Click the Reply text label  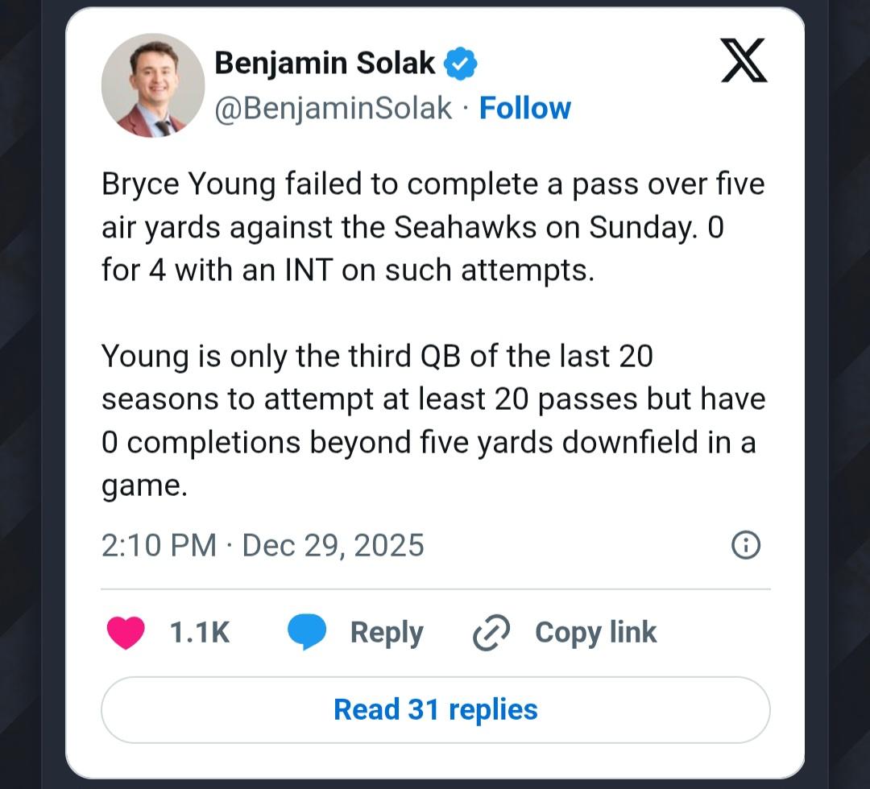(387, 632)
